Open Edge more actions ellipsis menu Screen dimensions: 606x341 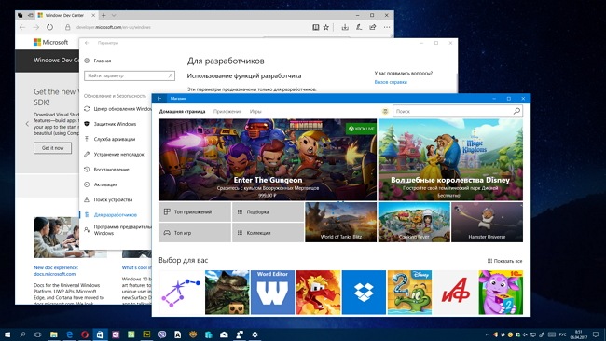[x=387, y=27]
